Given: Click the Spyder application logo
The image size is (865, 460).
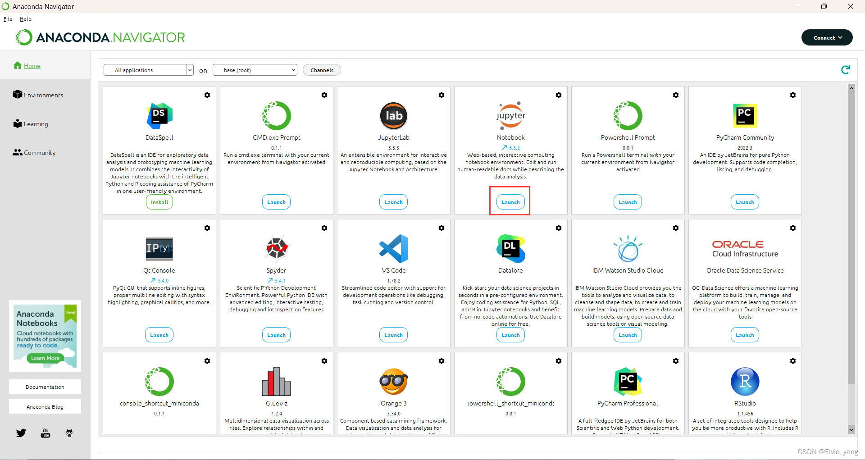Looking at the screenshot, I should [x=277, y=248].
